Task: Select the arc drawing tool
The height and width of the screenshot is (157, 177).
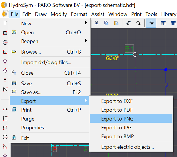Action: [x=5, y=109]
